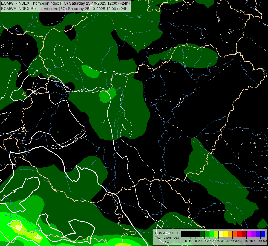The height and width of the screenshot is (246, 268).
Task: Select the dark red 39-40 legend swatch
Action: pos(244,234)
